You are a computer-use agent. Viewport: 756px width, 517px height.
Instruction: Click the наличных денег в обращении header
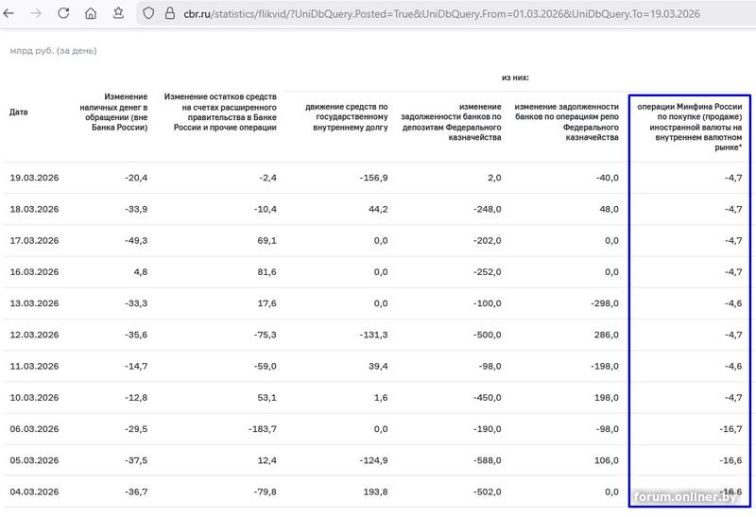pos(113,112)
